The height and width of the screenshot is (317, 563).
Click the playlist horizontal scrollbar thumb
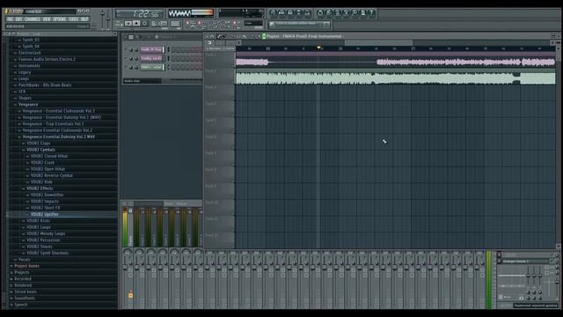[x=378, y=43]
